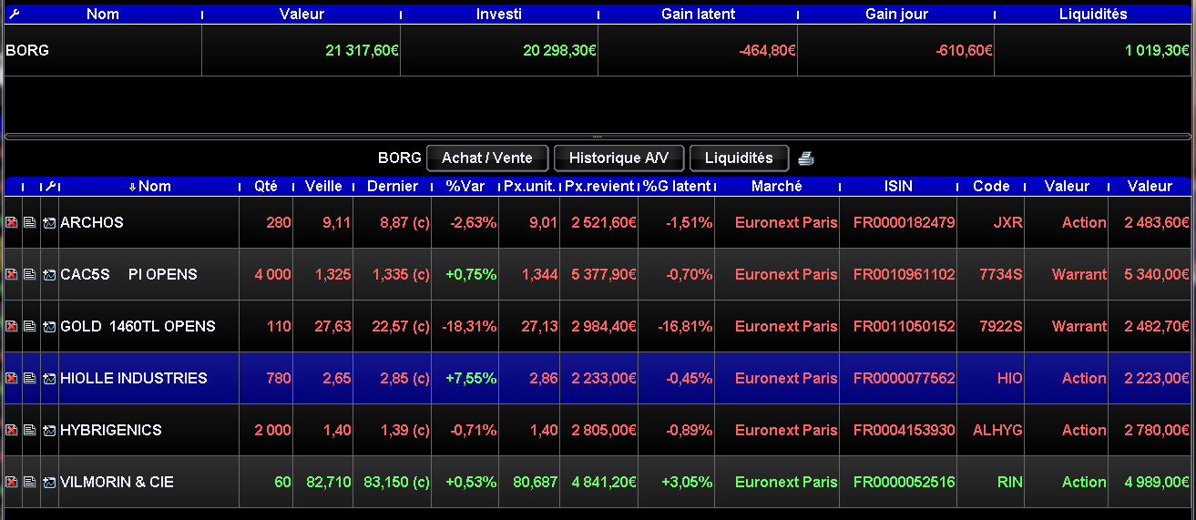The width and height of the screenshot is (1196, 520).
Task: Select the ARCHOS row name
Action: coord(92,223)
